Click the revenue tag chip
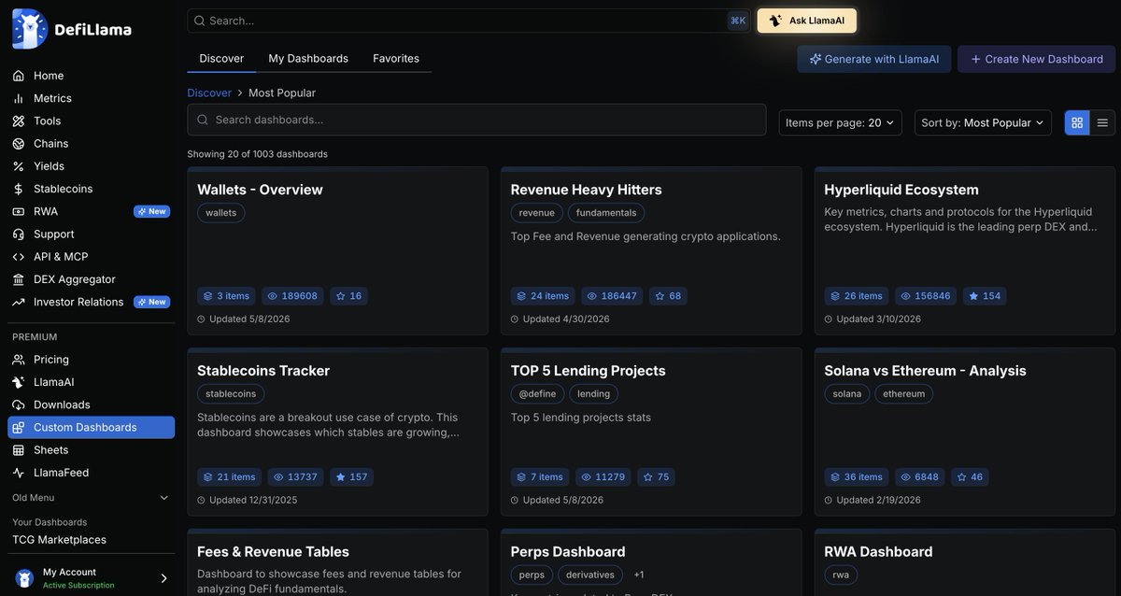This screenshot has width=1121, height=596. click(537, 213)
